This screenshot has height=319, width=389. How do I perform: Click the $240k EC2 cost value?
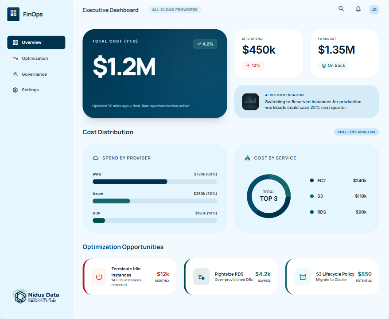(360, 181)
